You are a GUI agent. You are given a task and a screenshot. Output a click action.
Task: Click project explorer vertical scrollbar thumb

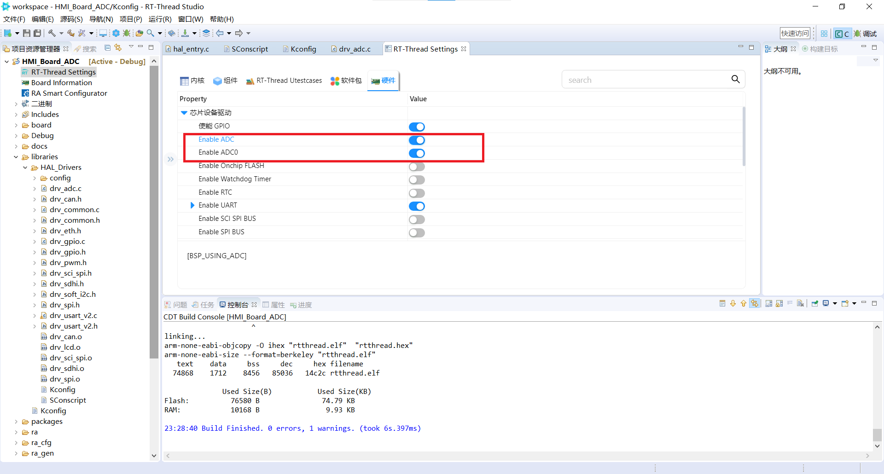154,212
